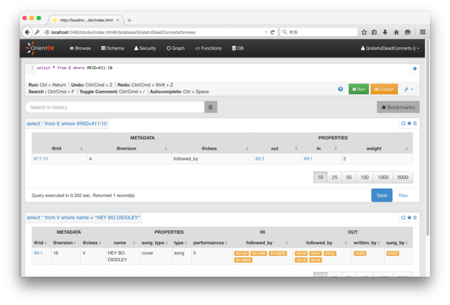Switch result view to Raw
This screenshot has height=305, width=450.
point(403,195)
